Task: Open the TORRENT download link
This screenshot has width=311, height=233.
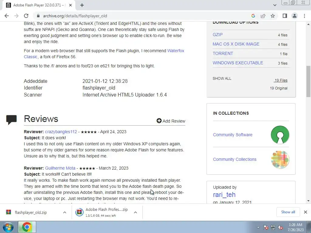Action: [x=223, y=53]
